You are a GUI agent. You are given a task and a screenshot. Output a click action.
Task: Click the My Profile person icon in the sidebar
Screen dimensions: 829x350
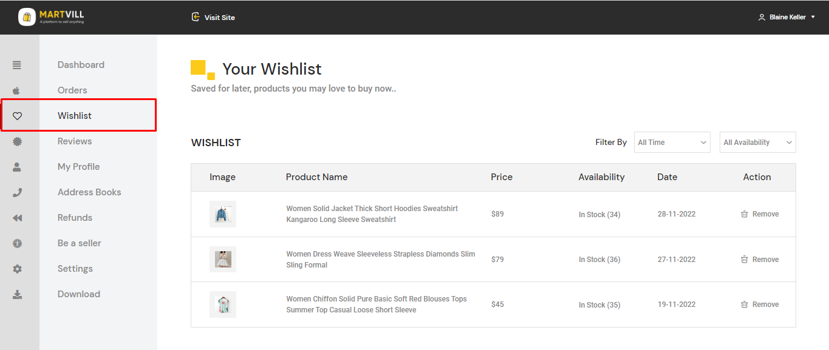pos(17,167)
